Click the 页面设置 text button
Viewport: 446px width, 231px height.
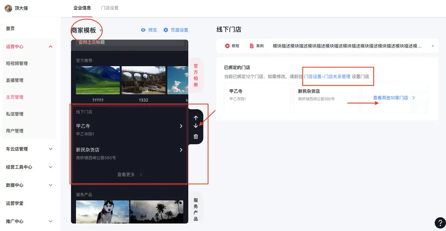click(x=180, y=30)
